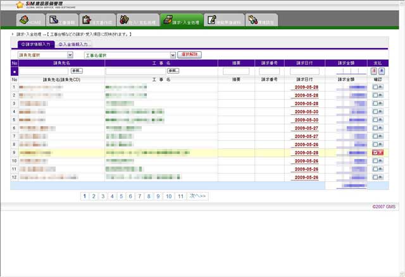405x277 pixels.
Task: Select the ①請求情報入力 tab
Action: tap(35, 44)
